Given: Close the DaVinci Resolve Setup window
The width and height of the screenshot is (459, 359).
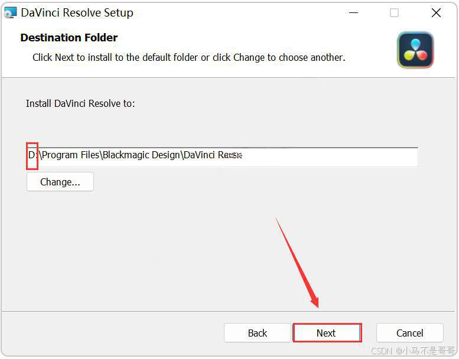Looking at the screenshot, I should click(x=436, y=13).
